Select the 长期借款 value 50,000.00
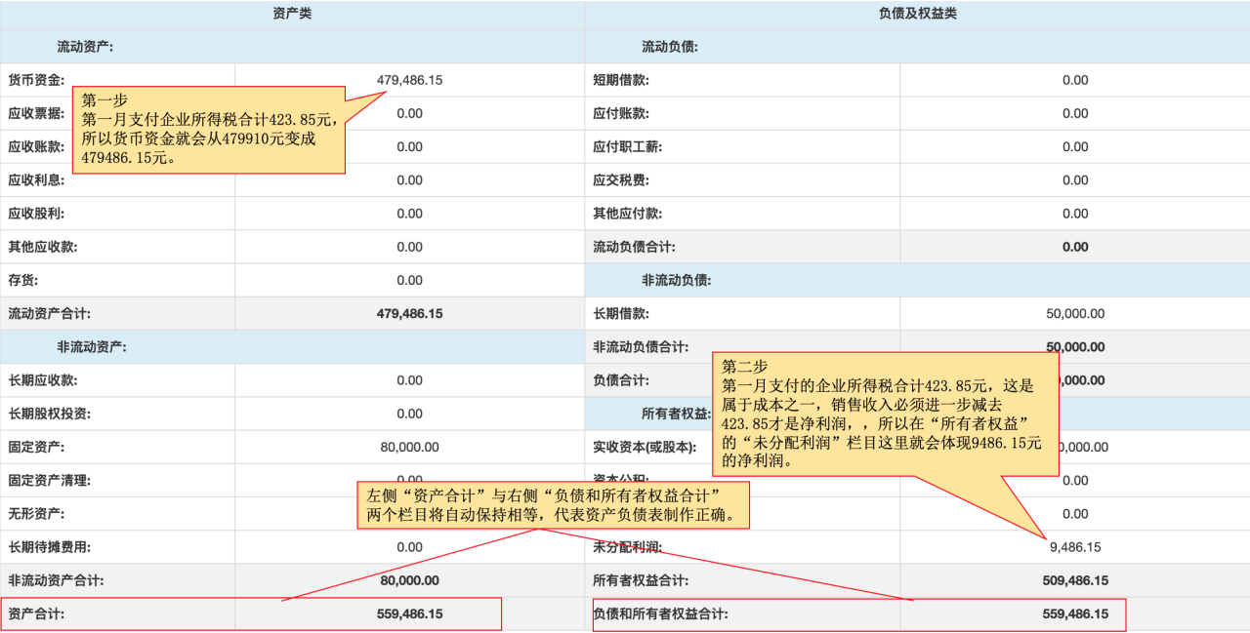The image size is (1250, 633). tap(1074, 314)
